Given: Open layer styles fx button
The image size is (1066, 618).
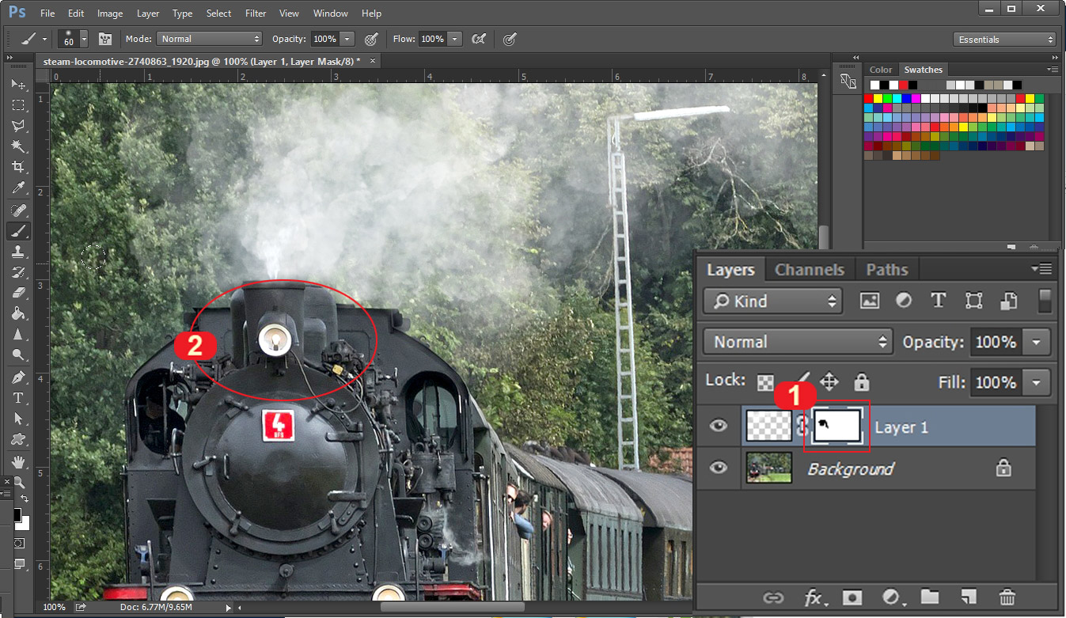Looking at the screenshot, I should tap(814, 597).
